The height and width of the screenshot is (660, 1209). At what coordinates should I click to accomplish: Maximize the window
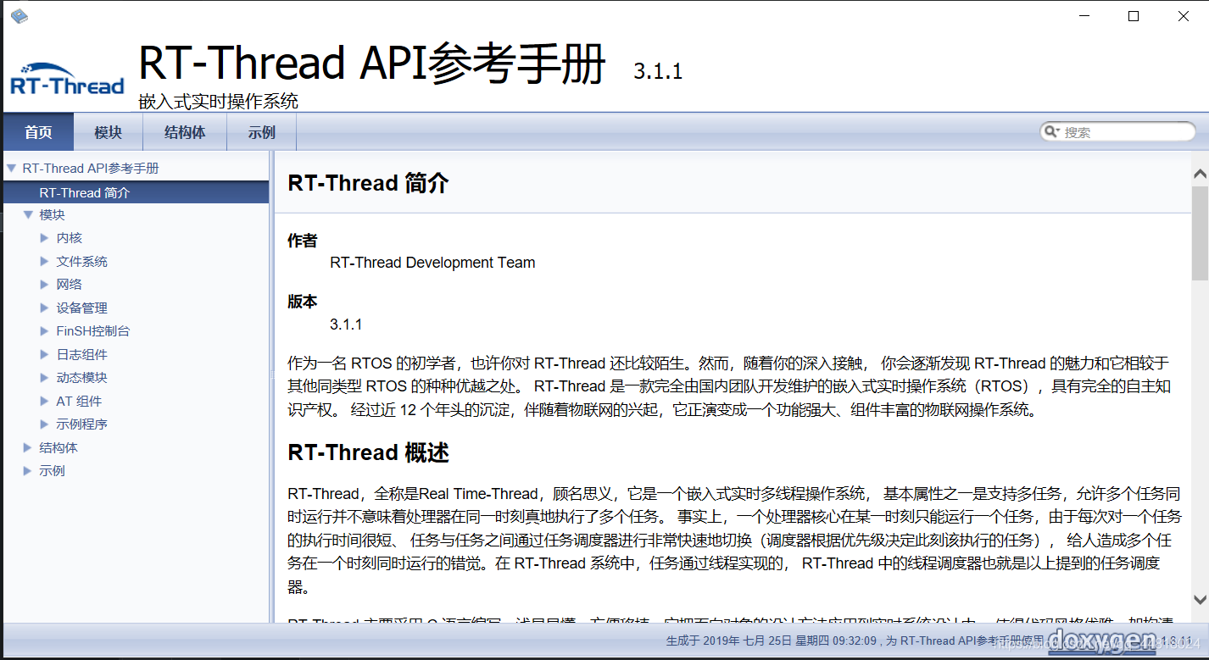click(x=1134, y=16)
